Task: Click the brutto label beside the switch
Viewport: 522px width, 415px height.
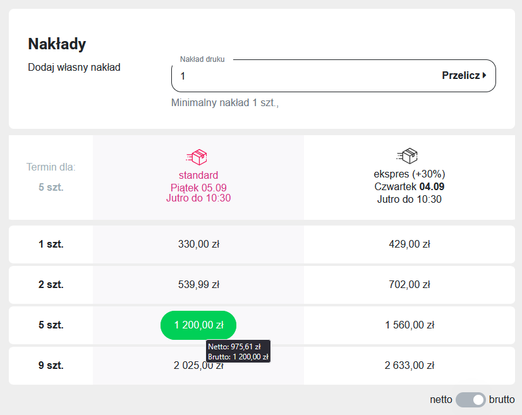Action: pyautogui.click(x=502, y=400)
